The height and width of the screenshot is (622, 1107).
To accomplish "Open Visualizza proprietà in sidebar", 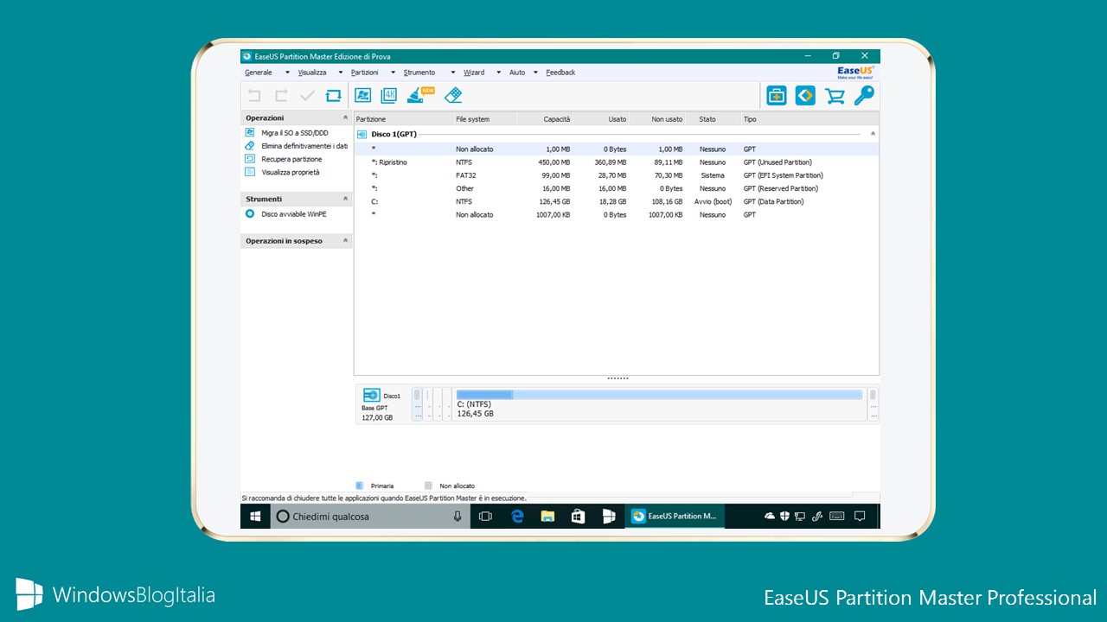I will pyautogui.click(x=291, y=172).
